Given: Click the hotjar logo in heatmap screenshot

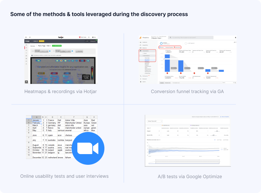Looking at the screenshot, I should tap(61, 37).
